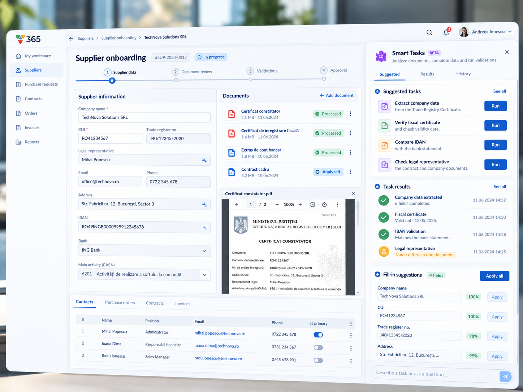Click the sparkle icon in the Address field
Image resolution: width=523 pixels, height=392 pixels.
click(x=204, y=205)
